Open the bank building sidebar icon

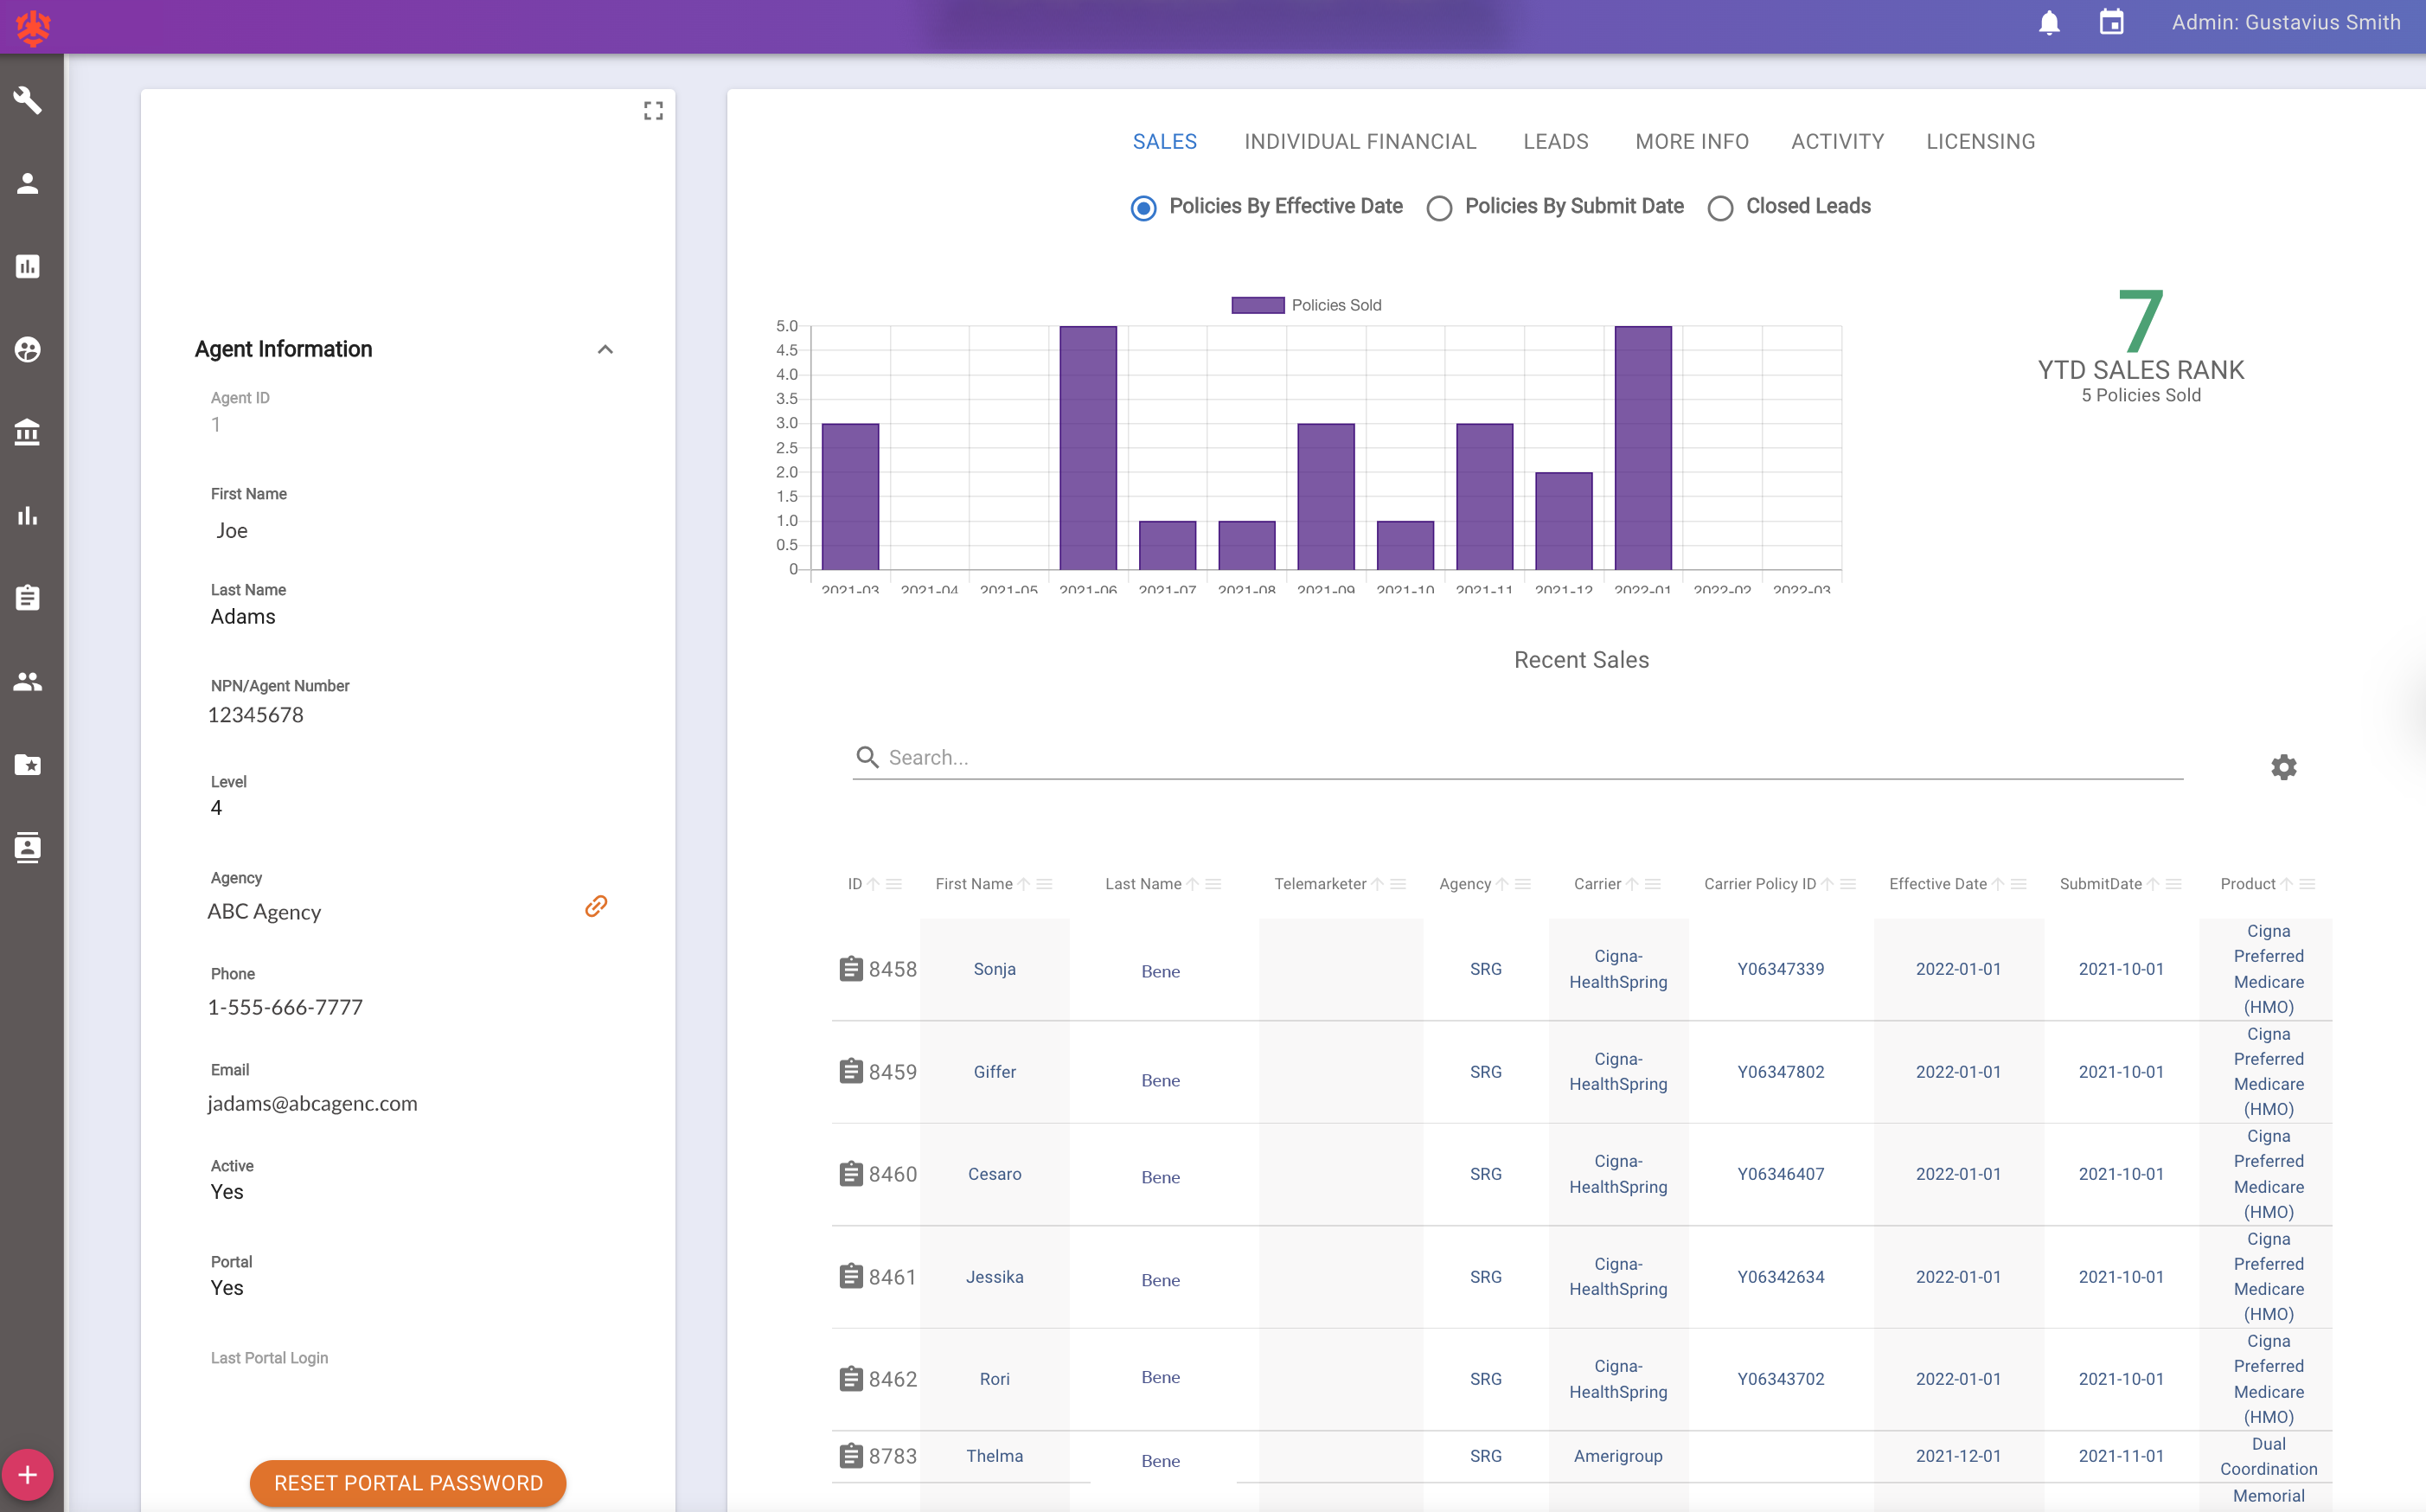coord(28,432)
